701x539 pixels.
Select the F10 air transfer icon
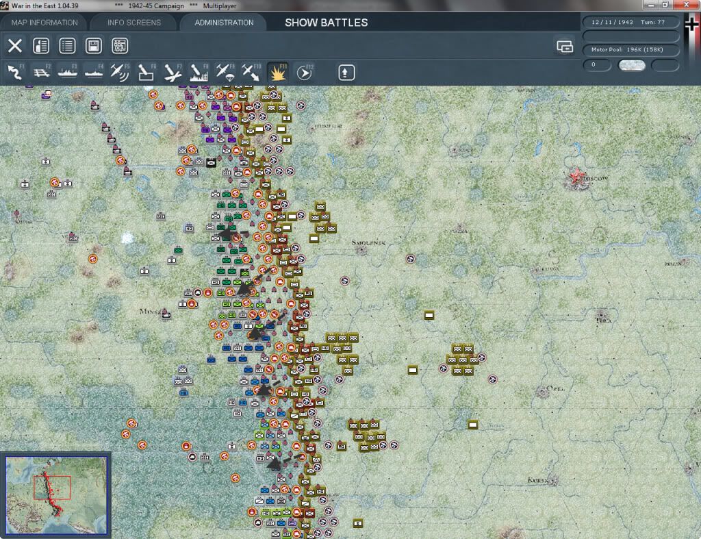[x=251, y=73]
